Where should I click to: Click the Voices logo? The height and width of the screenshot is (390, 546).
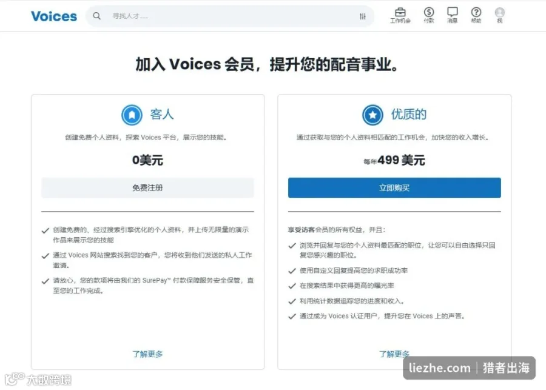(x=54, y=16)
